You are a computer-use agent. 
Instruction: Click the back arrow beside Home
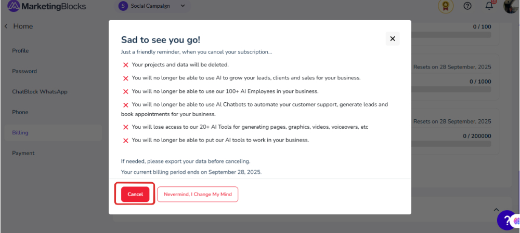click(6, 26)
